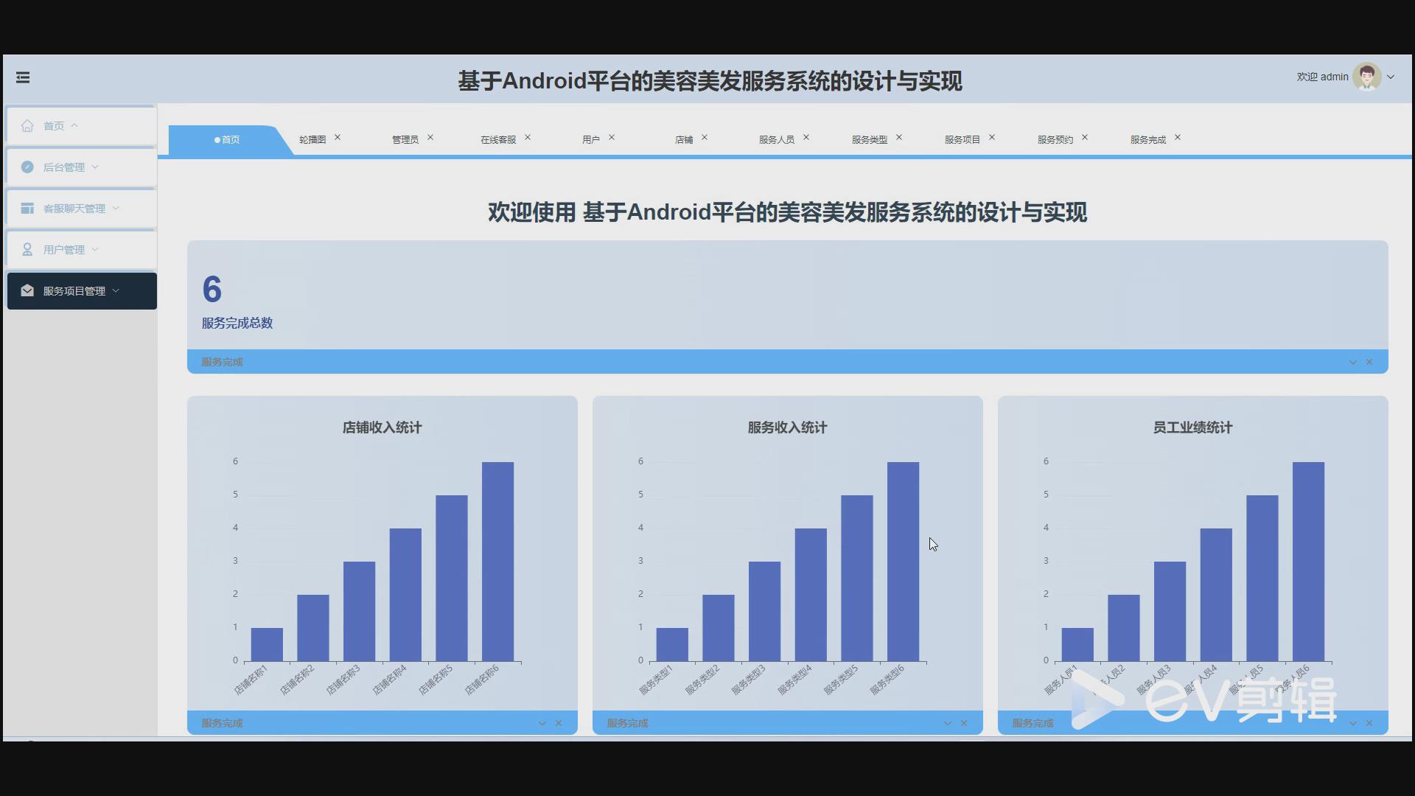Collapse the 服务完成 panel with its chevron
Image resolution: width=1415 pixels, height=796 pixels.
[1353, 362]
